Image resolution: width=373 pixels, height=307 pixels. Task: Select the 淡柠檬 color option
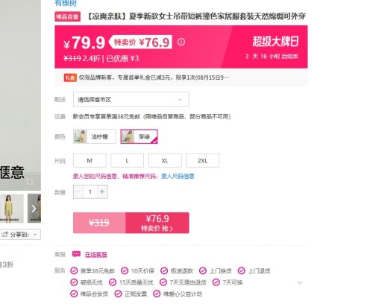(95, 136)
